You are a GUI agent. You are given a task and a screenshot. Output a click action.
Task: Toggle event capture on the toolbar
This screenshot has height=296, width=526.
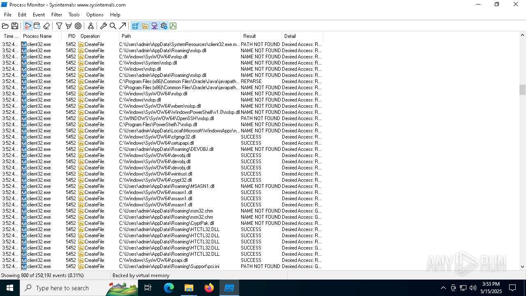coord(28,26)
